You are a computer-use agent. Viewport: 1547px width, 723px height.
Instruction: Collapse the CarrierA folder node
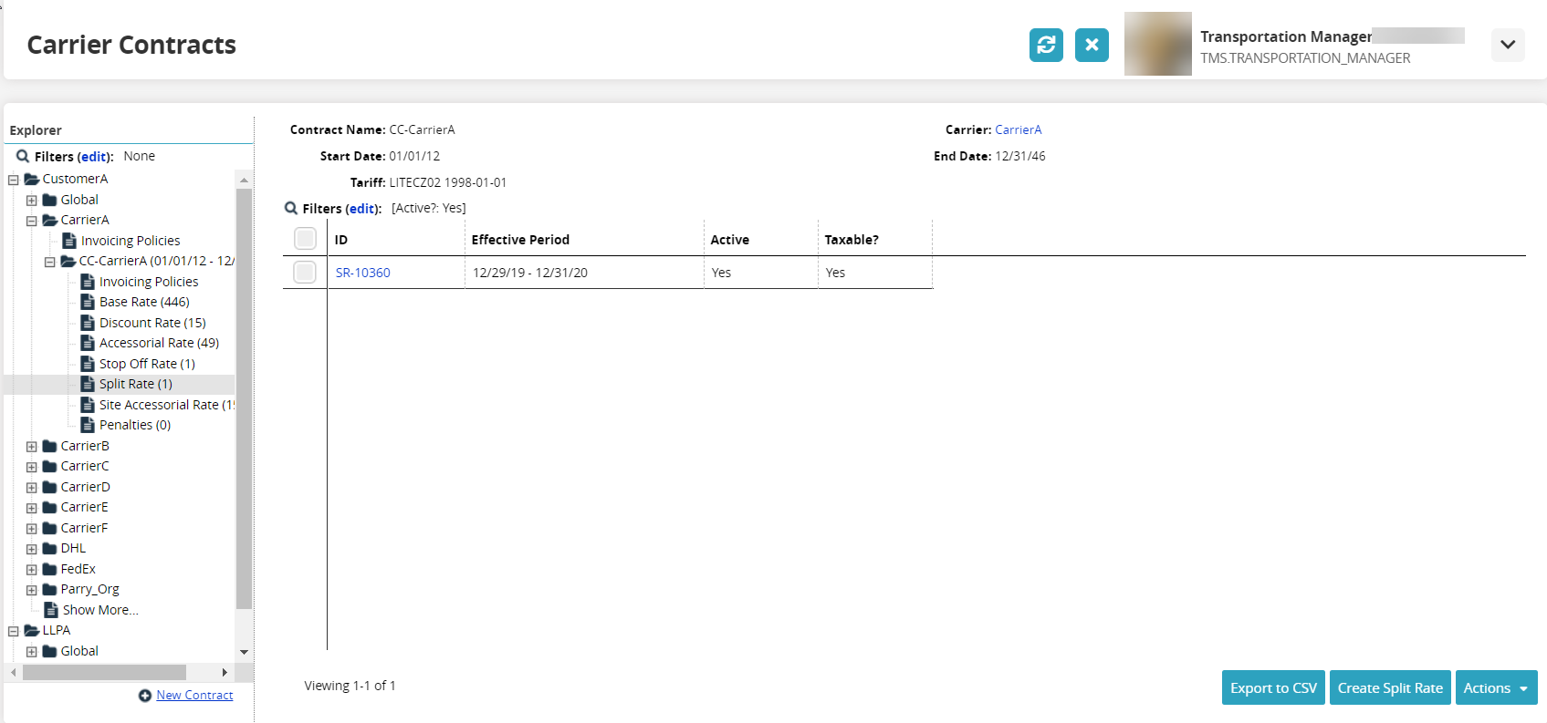[x=32, y=221]
